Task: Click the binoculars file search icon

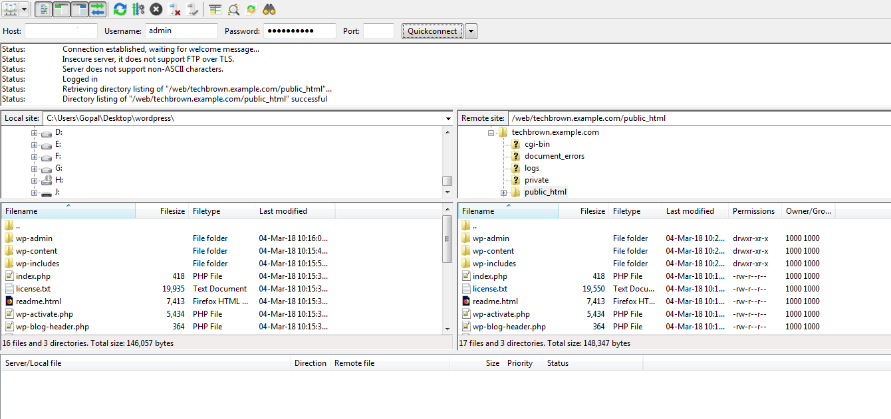Action: click(x=269, y=9)
